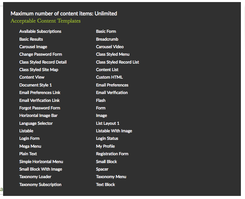Choose the Custom HTML template

[109, 77]
